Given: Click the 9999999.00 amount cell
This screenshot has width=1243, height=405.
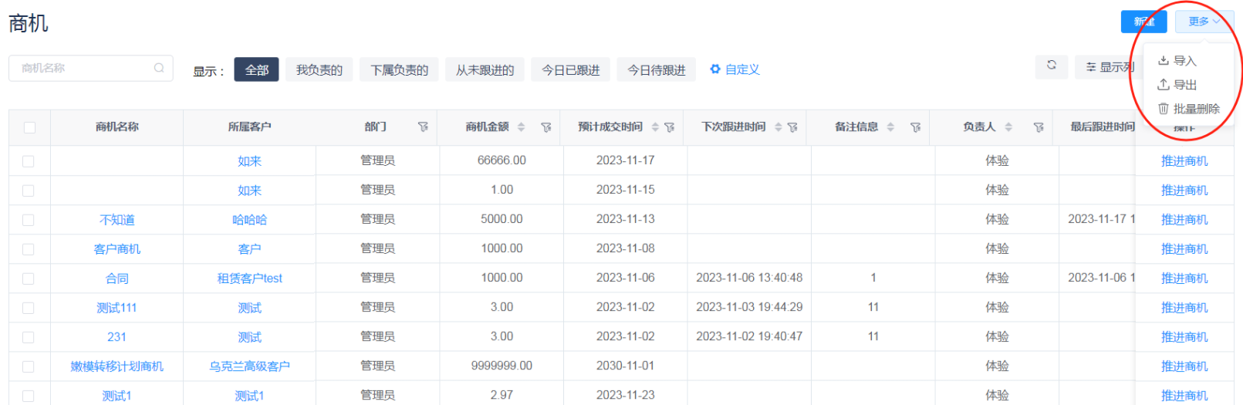Looking at the screenshot, I should [502, 366].
